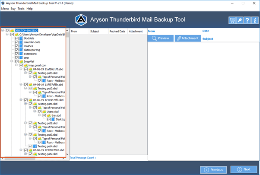Screen dimensions: 260x175
Task: Click the crashes folder icon
Action: coord(21,46)
